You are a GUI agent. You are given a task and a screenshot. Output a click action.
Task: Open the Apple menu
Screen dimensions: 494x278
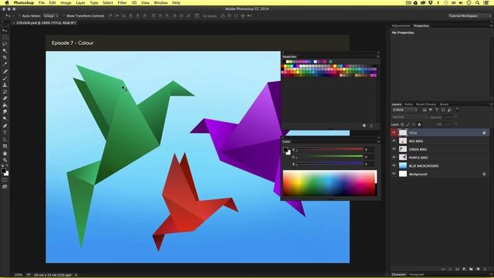[x=7, y=3]
